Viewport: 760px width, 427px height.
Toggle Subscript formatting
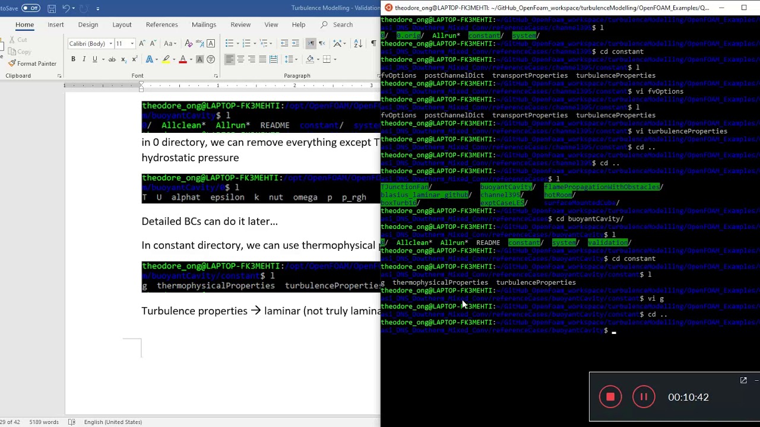tap(123, 59)
